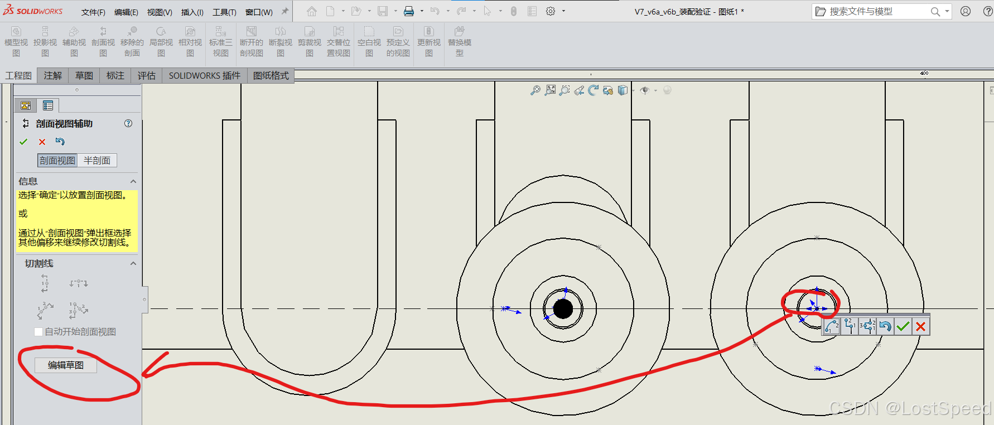Click the Home icon in title toolbar
This screenshot has width=994, height=425.
coord(312,11)
